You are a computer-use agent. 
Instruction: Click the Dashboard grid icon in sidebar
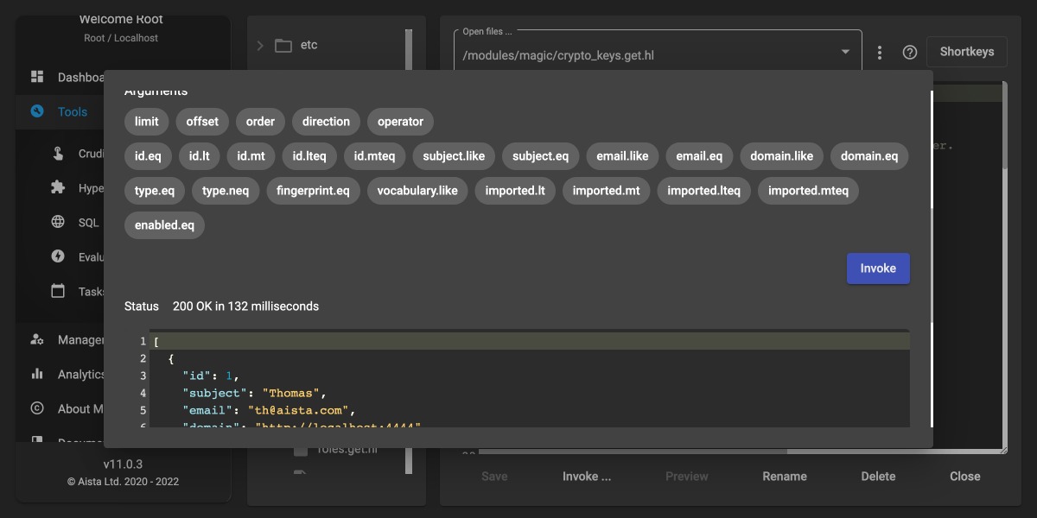37,77
